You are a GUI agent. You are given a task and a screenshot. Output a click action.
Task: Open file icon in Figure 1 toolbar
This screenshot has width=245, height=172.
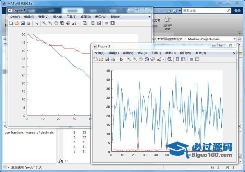point(16,23)
